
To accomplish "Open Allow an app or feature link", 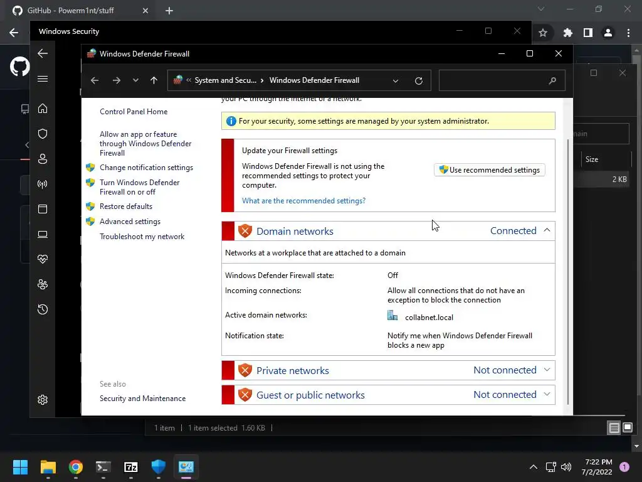I will [x=145, y=144].
